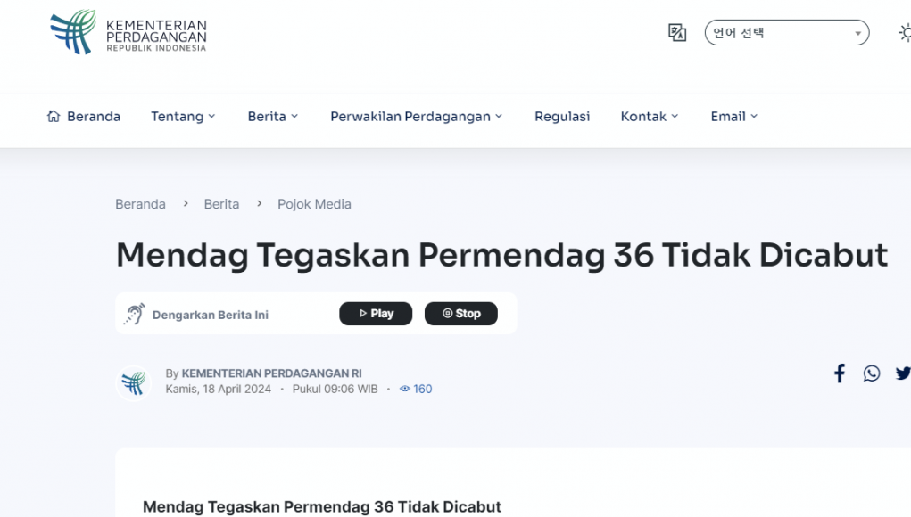Open the Pojok Media breadcrumb
Viewport: 911px width, 517px height.
pos(314,204)
